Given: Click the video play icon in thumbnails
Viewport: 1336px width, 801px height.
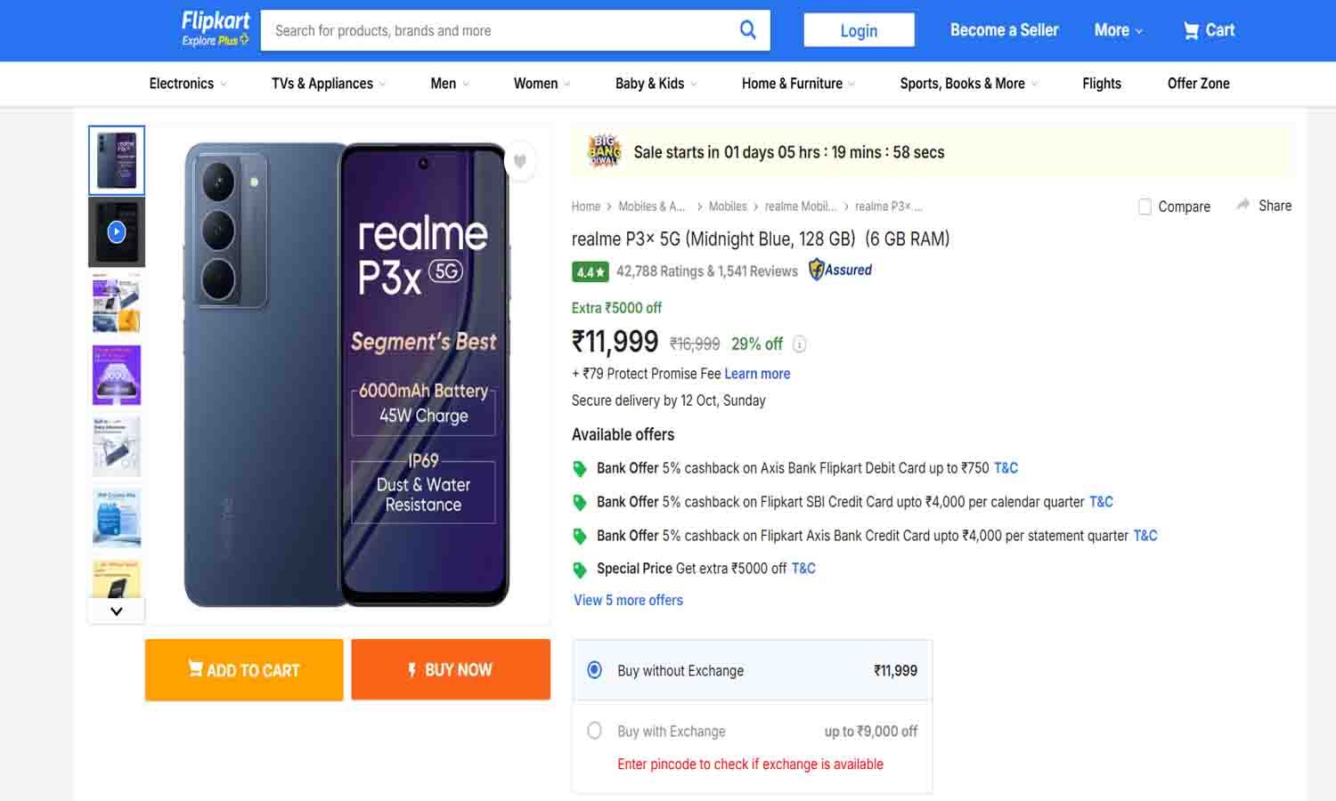Looking at the screenshot, I should [116, 231].
